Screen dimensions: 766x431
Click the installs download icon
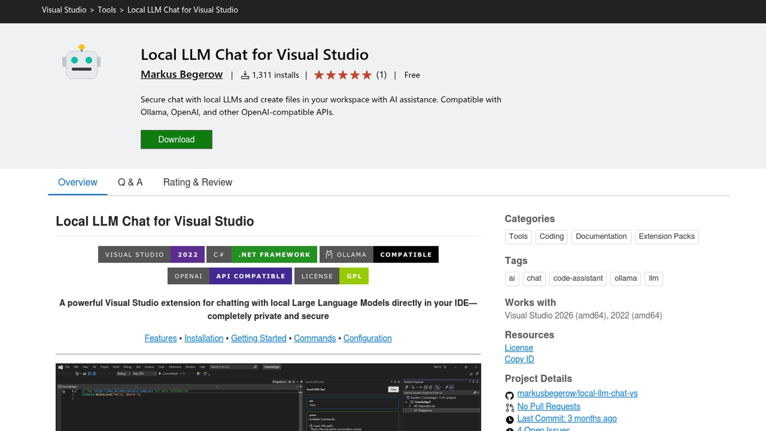245,75
